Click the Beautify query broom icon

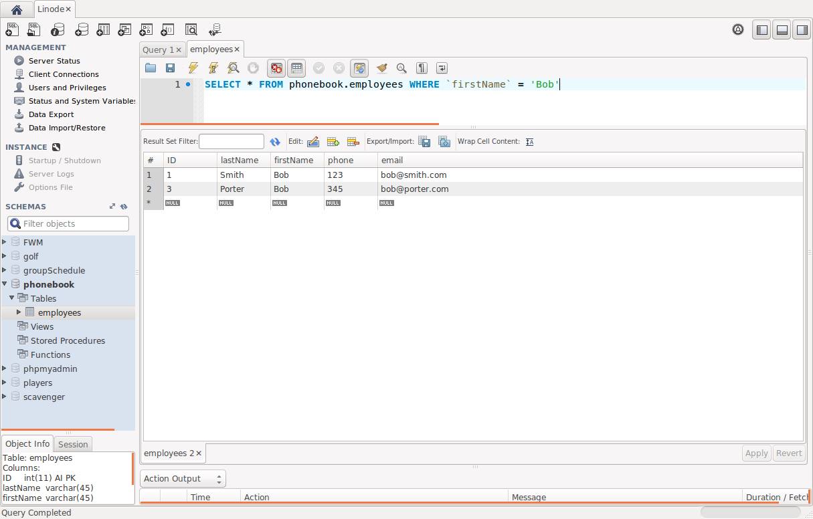point(381,68)
